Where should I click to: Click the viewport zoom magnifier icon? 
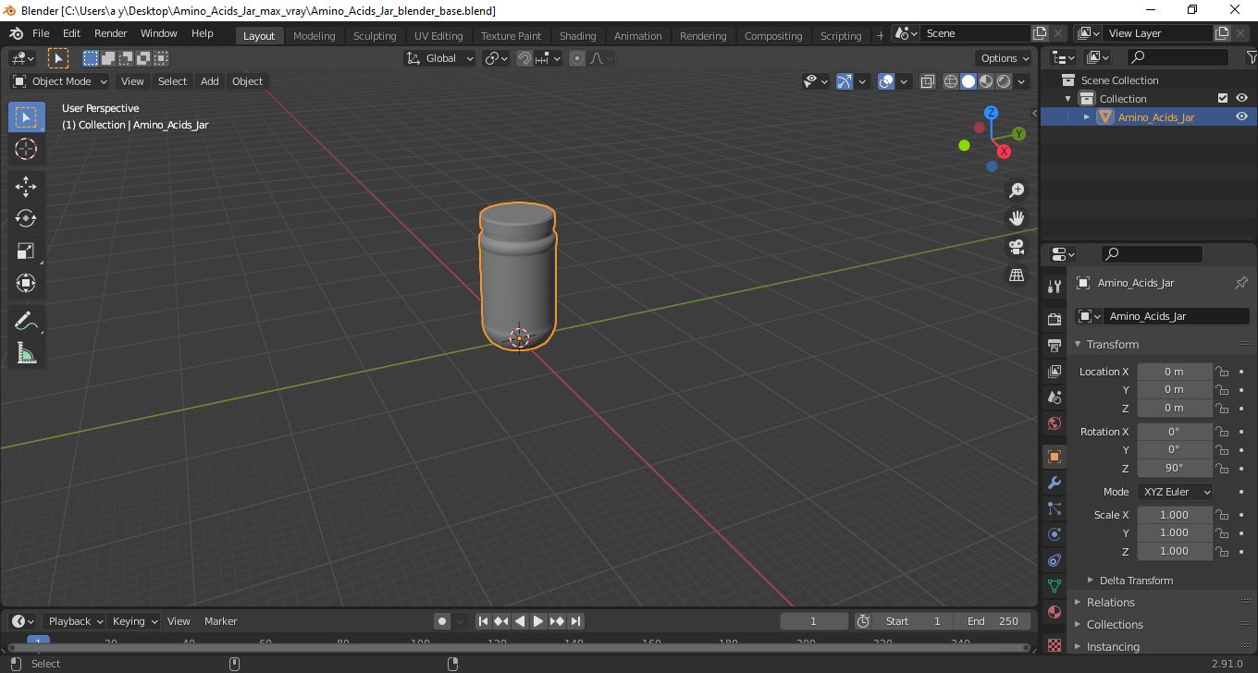pos(1017,190)
